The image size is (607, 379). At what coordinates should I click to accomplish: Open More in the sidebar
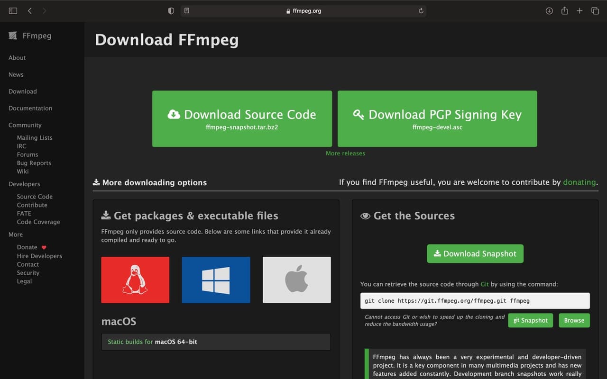[16, 235]
